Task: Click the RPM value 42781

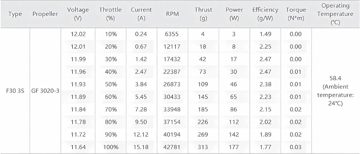Action: point(172,147)
